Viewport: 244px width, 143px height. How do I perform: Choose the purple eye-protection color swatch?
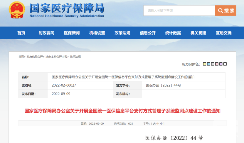(x=221, y=64)
